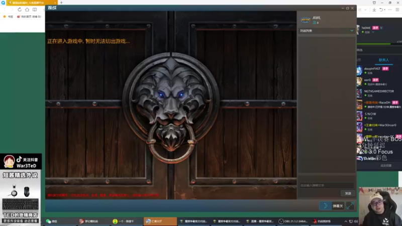Viewport: 402px width, 226px height.
Task: Click the fullscreen expand icon
Action: (x=350, y=206)
